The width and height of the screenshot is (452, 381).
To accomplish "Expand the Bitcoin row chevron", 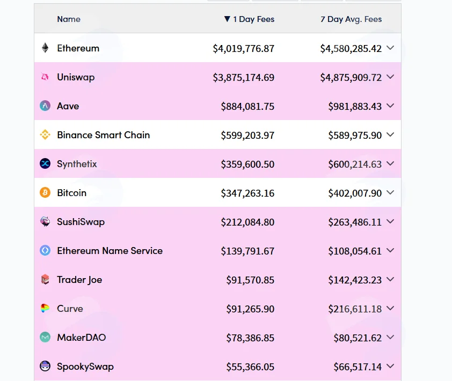I will coord(390,192).
